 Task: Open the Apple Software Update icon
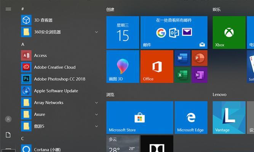pyautogui.click(x=26, y=91)
